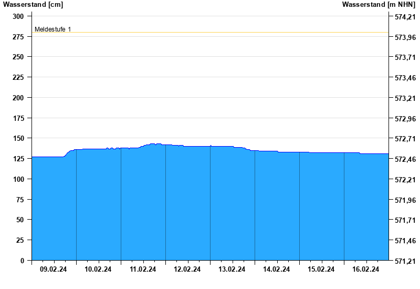
Task: Click the 0 value on the left axis
Action: (x=22, y=261)
